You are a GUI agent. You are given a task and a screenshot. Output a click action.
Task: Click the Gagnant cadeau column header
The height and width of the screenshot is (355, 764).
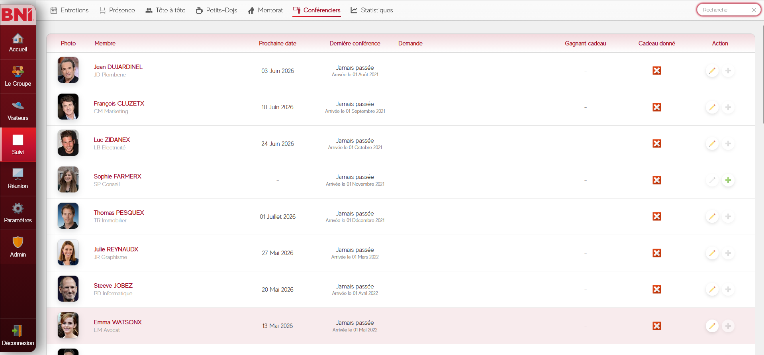tap(585, 43)
